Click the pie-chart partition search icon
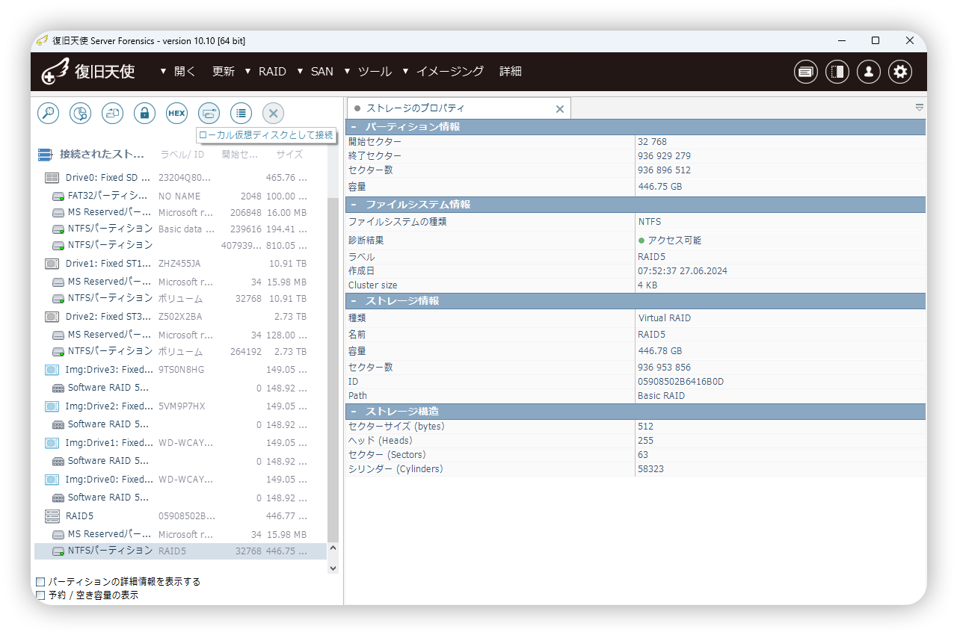The image size is (957, 635). pos(80,114)
